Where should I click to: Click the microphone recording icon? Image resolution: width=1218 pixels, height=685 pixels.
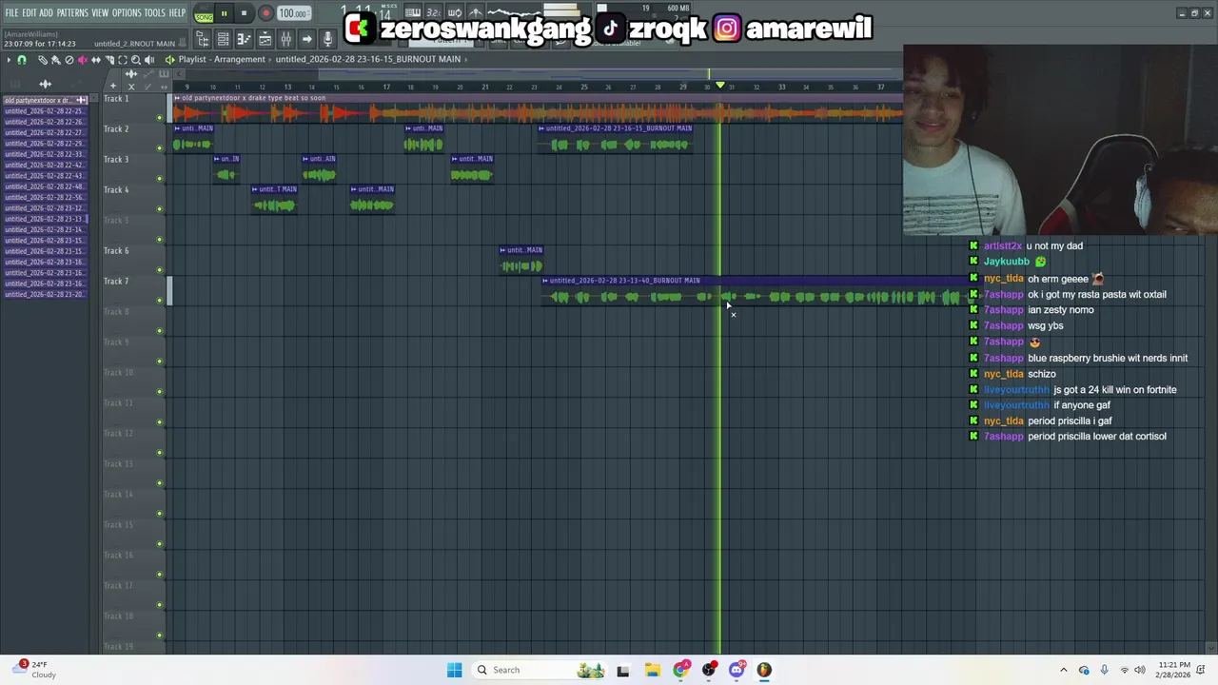click(327, 38)
